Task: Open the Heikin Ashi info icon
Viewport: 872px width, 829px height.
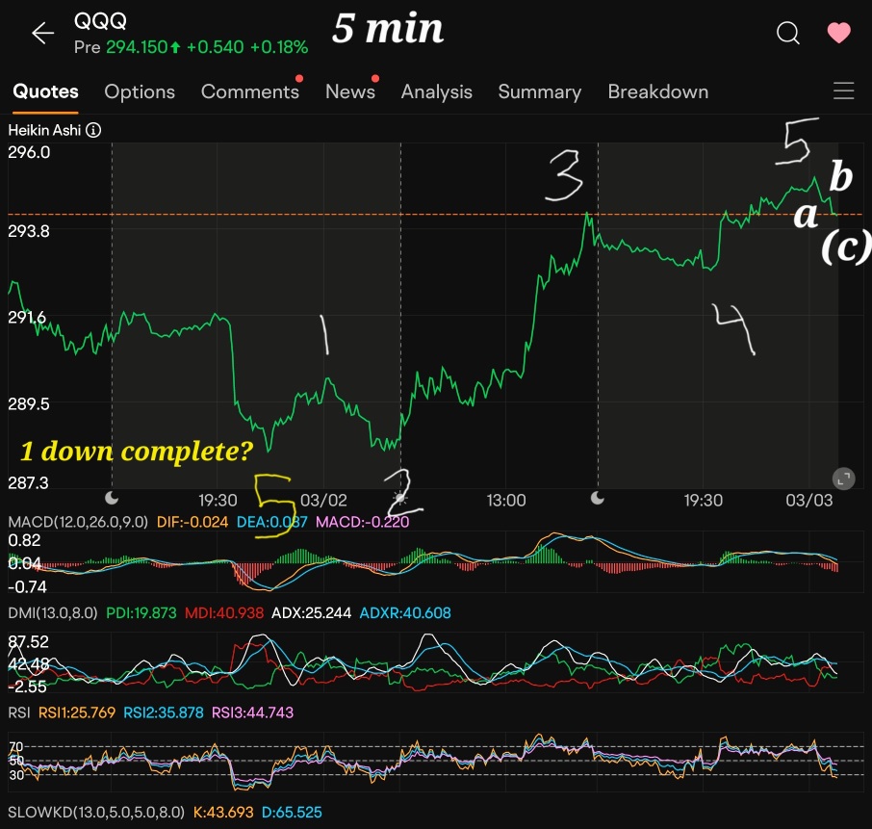Action: 93,130
